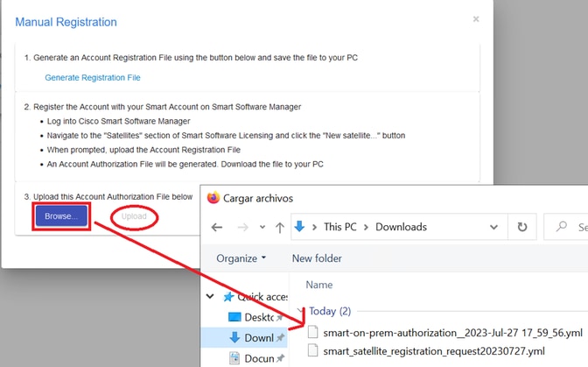Image resolution: width=588 pixels, height=367 pixels.
Task: Open the Organize menu
Action: click(241, 258)
